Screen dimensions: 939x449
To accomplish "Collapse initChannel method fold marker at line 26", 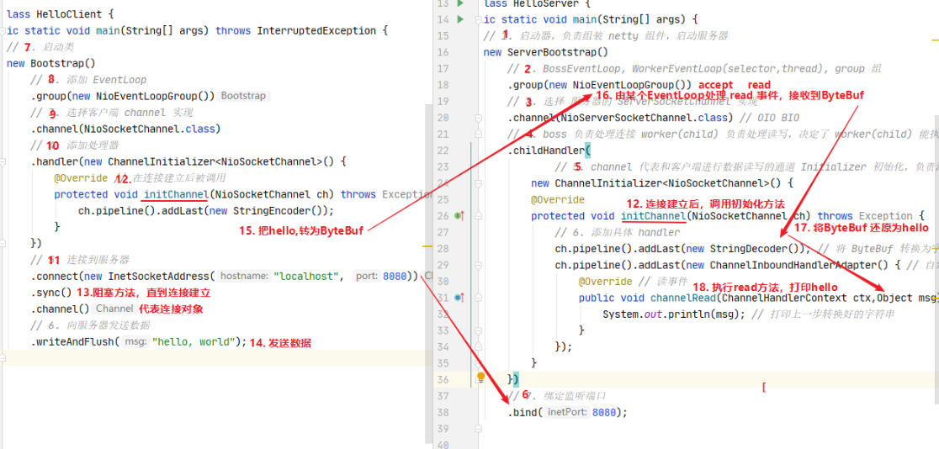I will point(480,215).
